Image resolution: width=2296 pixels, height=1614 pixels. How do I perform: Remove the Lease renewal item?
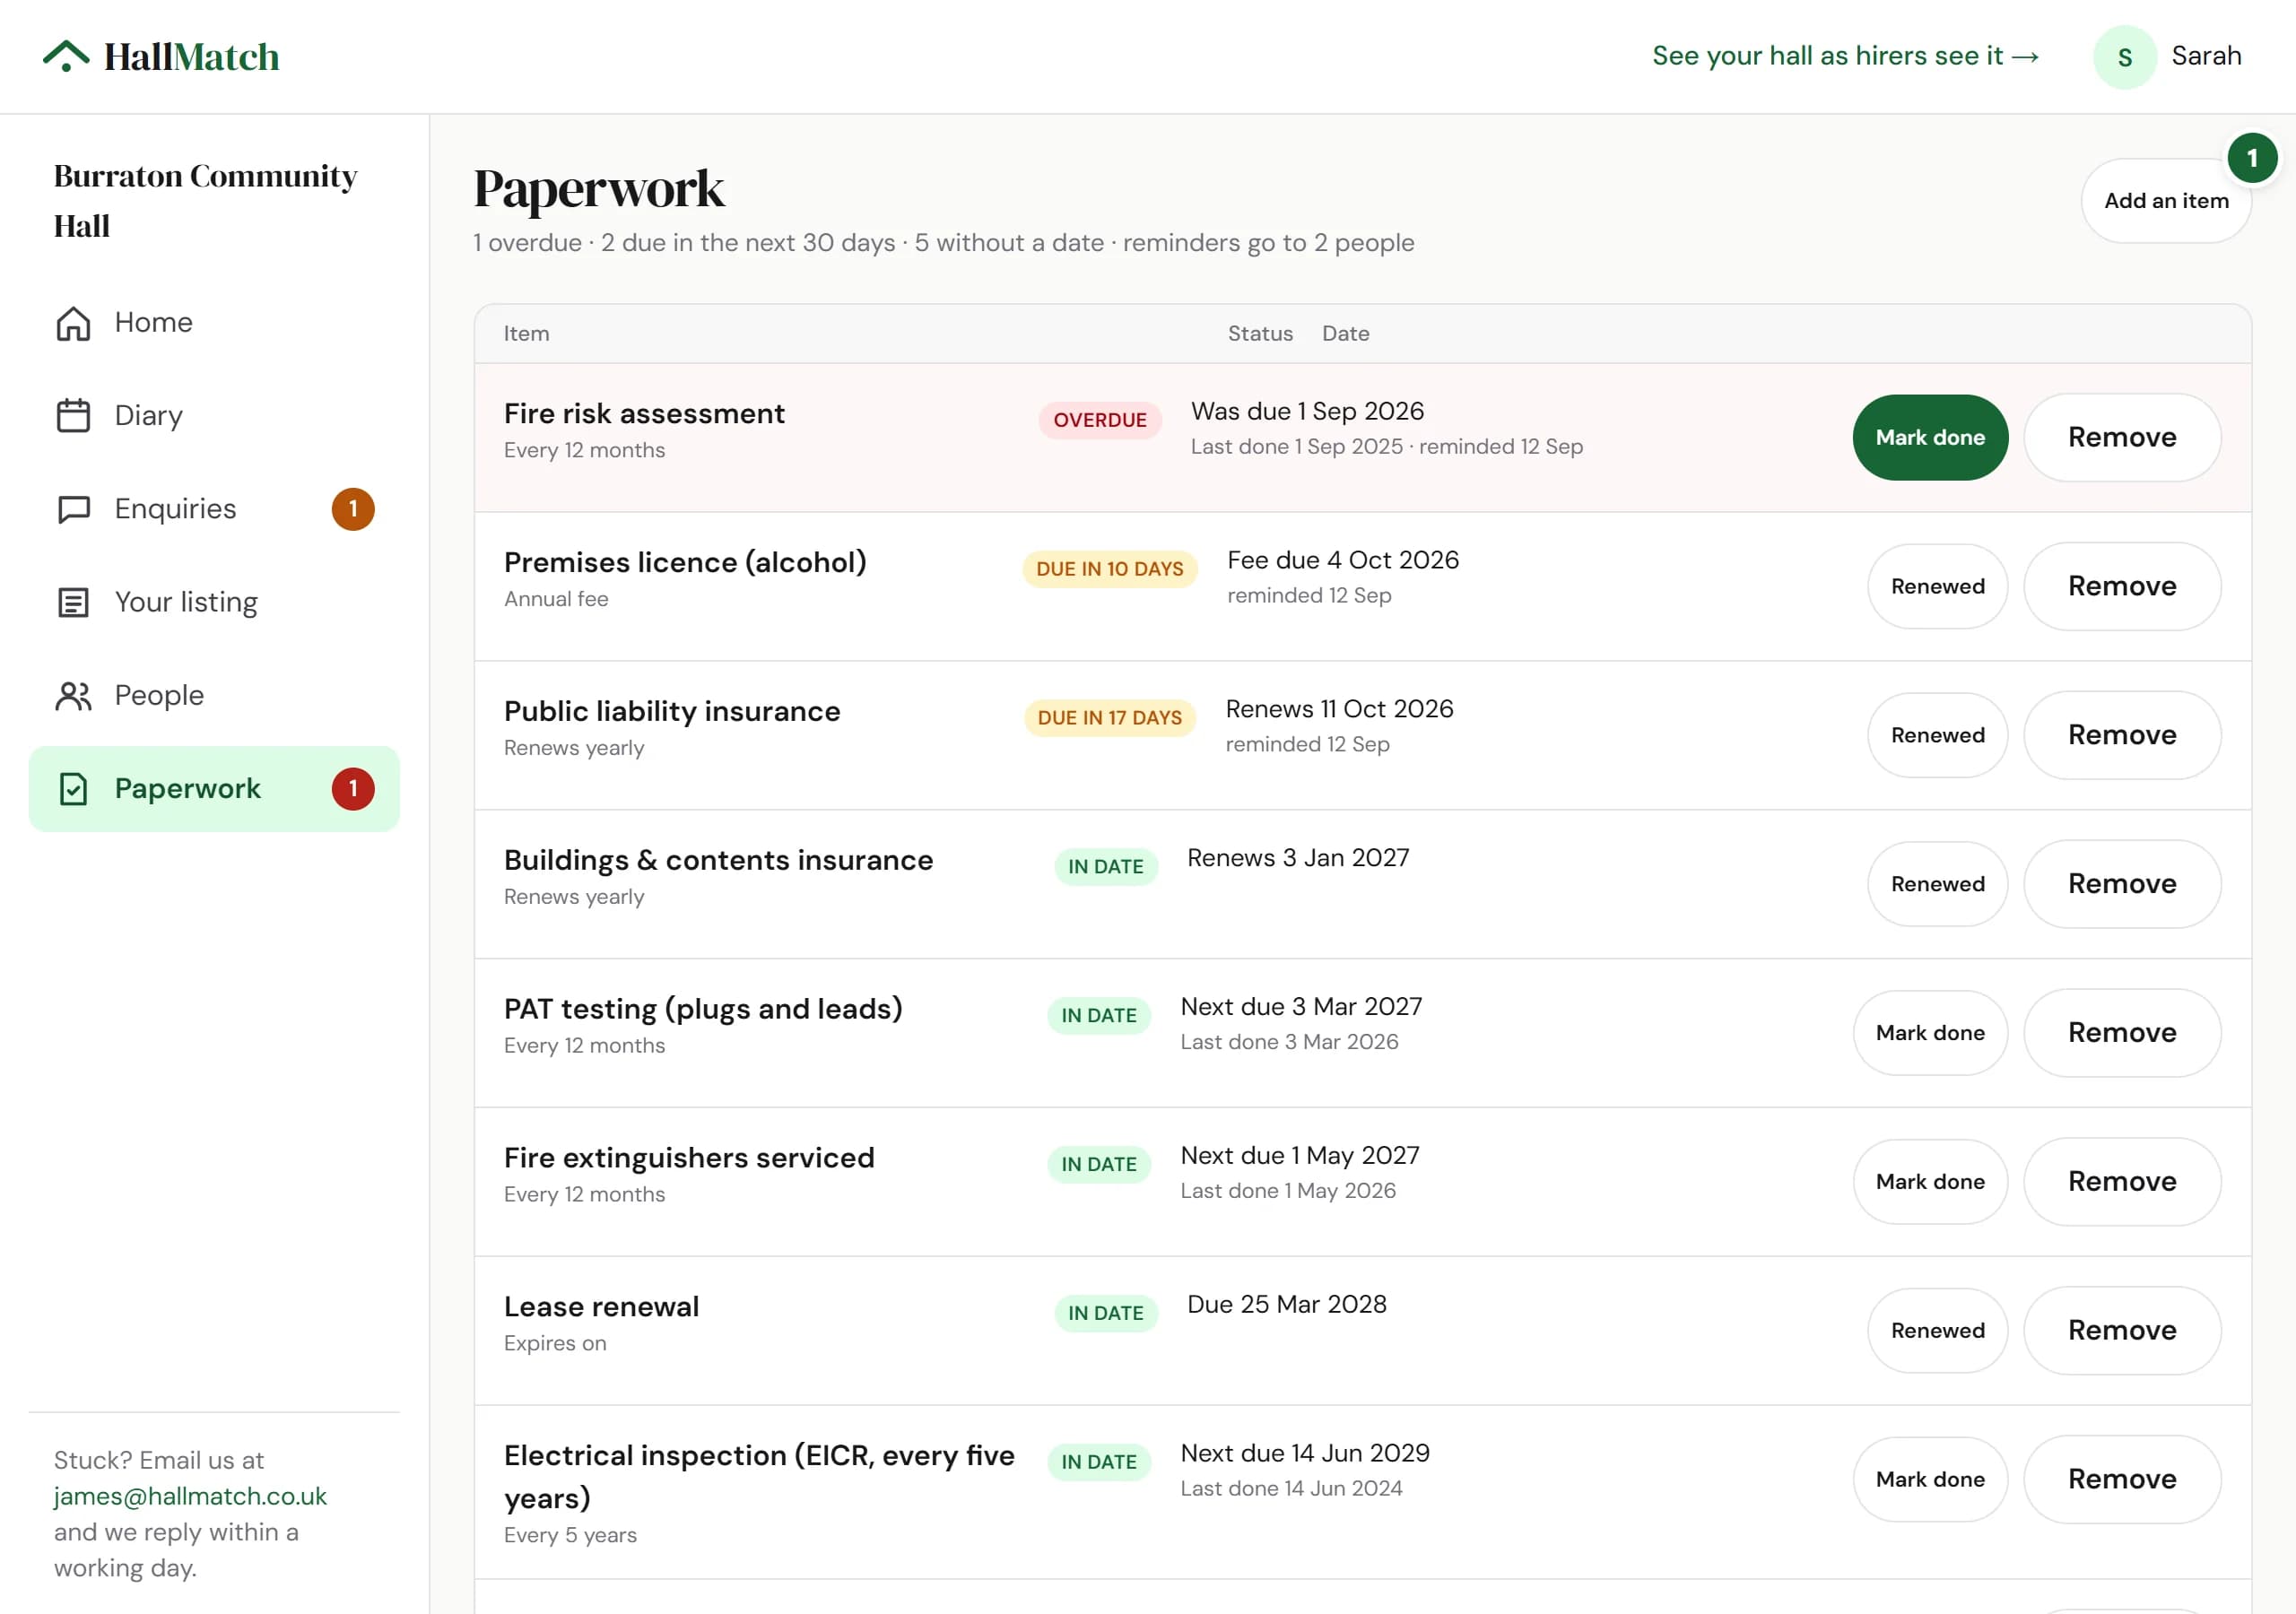point(2122,1332)
